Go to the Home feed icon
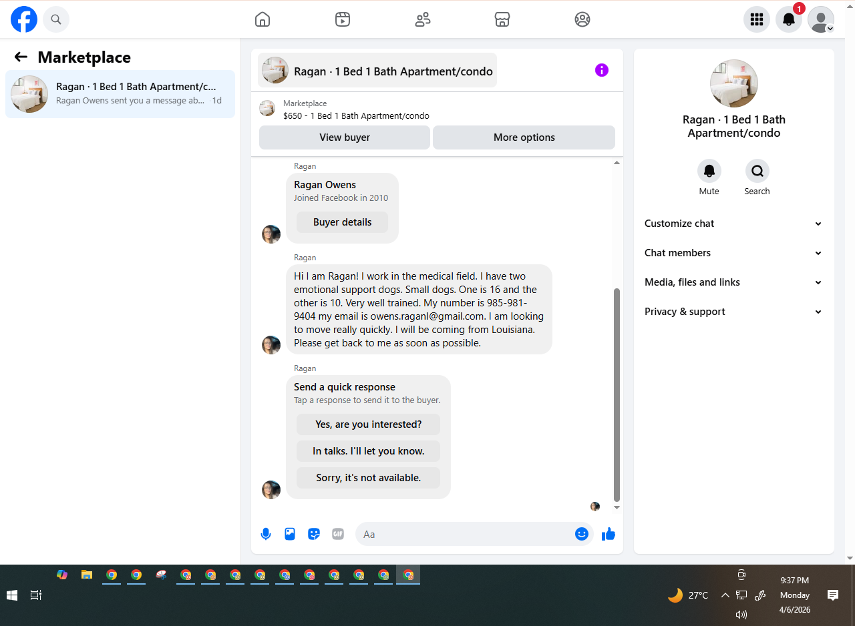The height and width of the screenshot is (626, 855). [263, 19]
